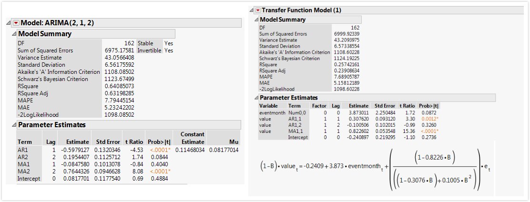Collapse the ARIMA Model Summary section
The width and height of the screenshot is (530, 202).
tap(14, 34)
